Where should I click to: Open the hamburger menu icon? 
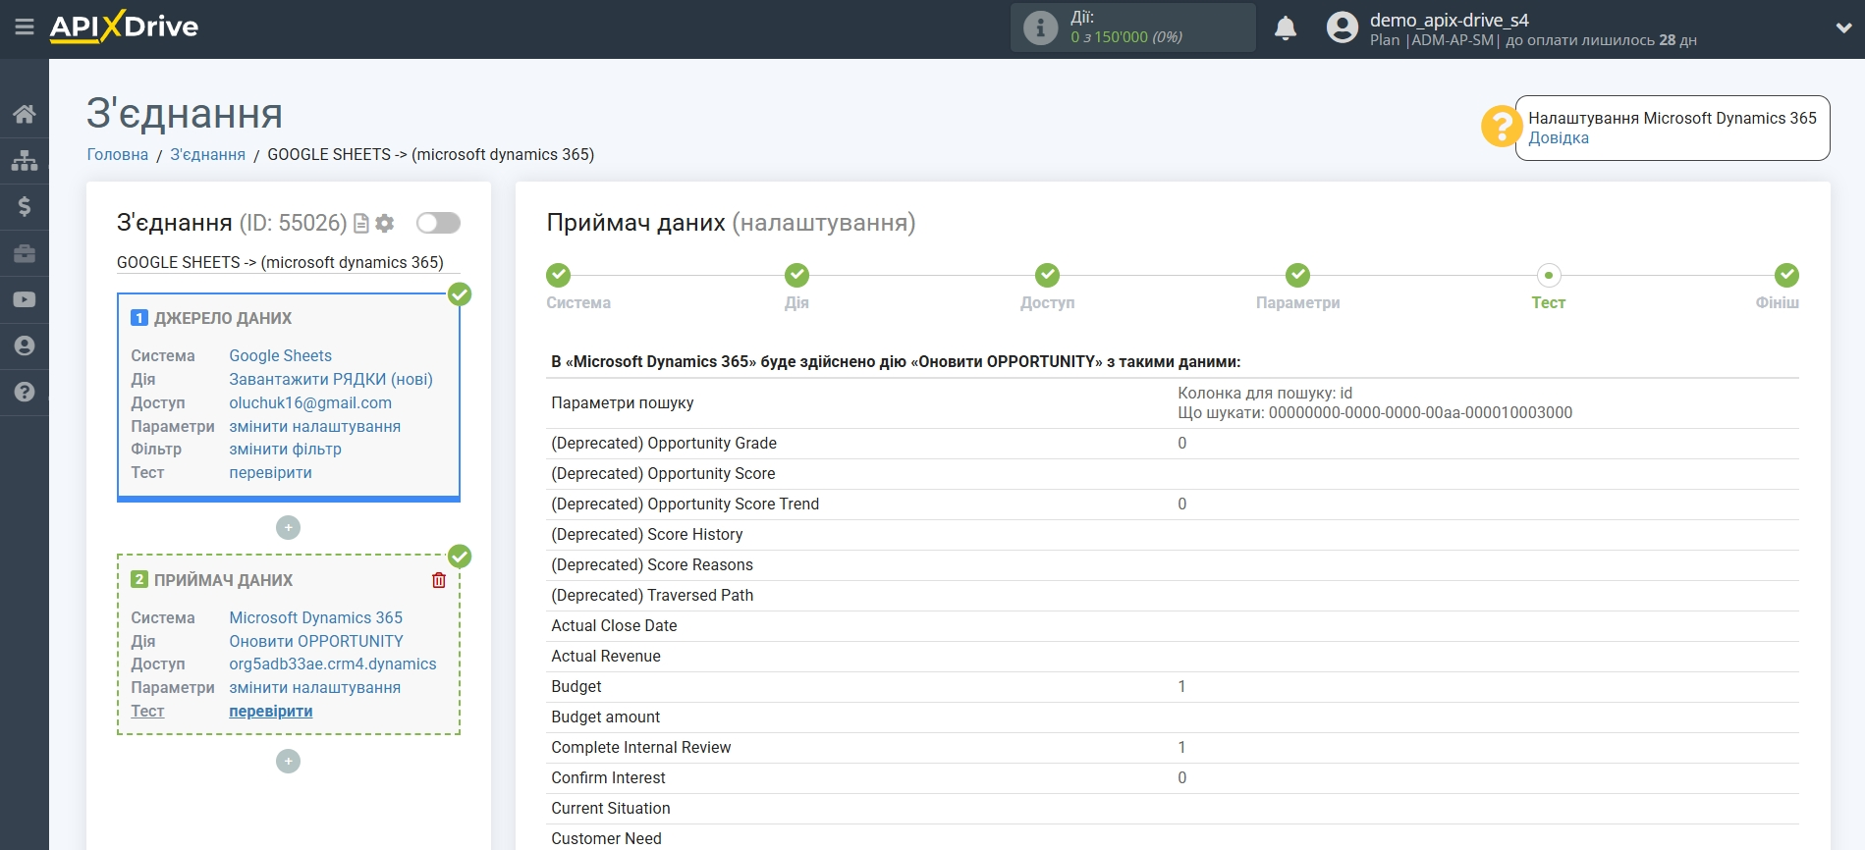click(25, 27)
